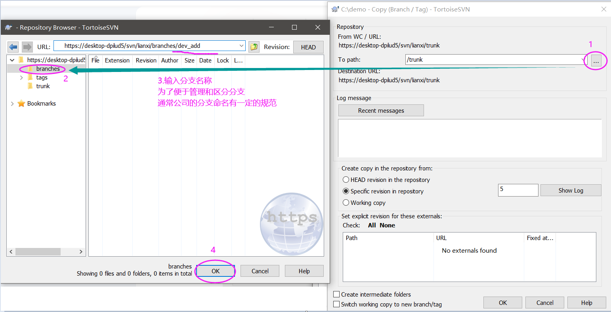Click the HEAD revision button
Viewport: 611px width, 312px height.
308,47
